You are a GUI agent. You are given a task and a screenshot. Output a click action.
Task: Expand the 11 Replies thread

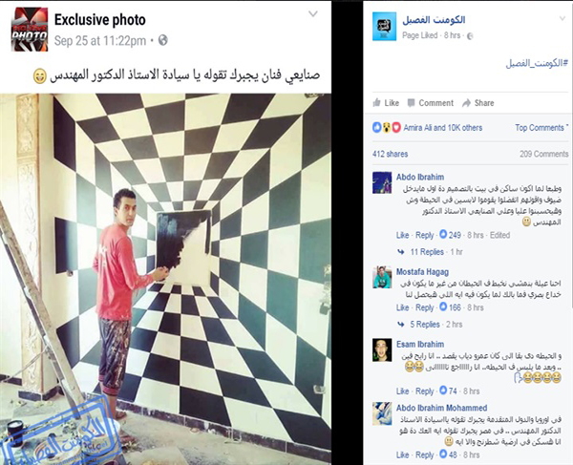click(427, 252)
